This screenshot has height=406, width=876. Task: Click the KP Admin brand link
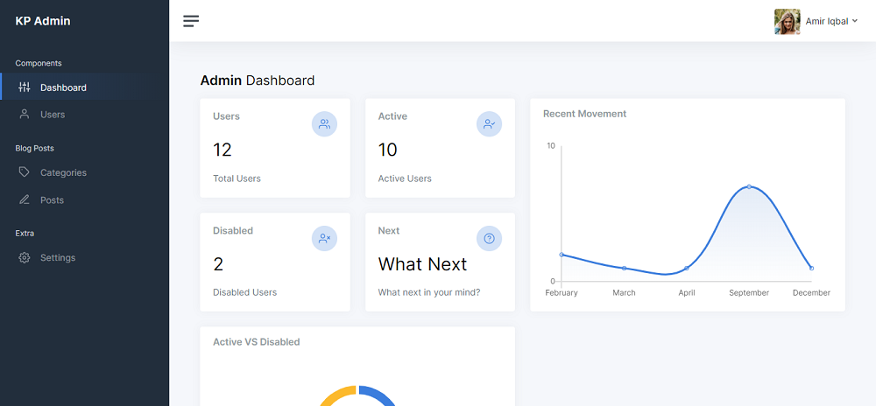click(x=43, y=21)
